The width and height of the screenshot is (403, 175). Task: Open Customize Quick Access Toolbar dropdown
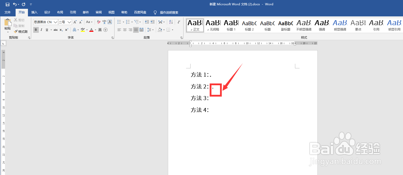tap(31, 4)
